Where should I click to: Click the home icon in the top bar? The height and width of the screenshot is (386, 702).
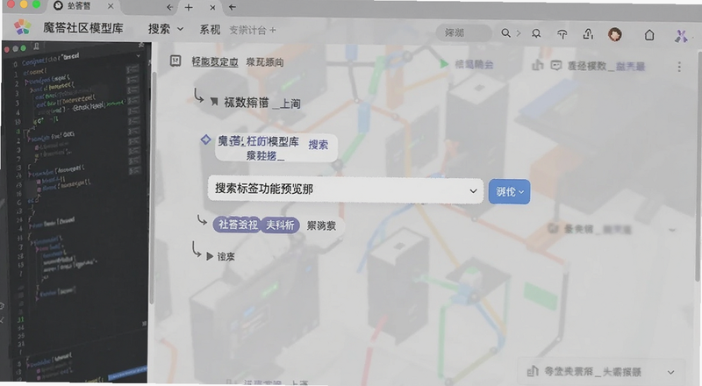pos(649,34)
